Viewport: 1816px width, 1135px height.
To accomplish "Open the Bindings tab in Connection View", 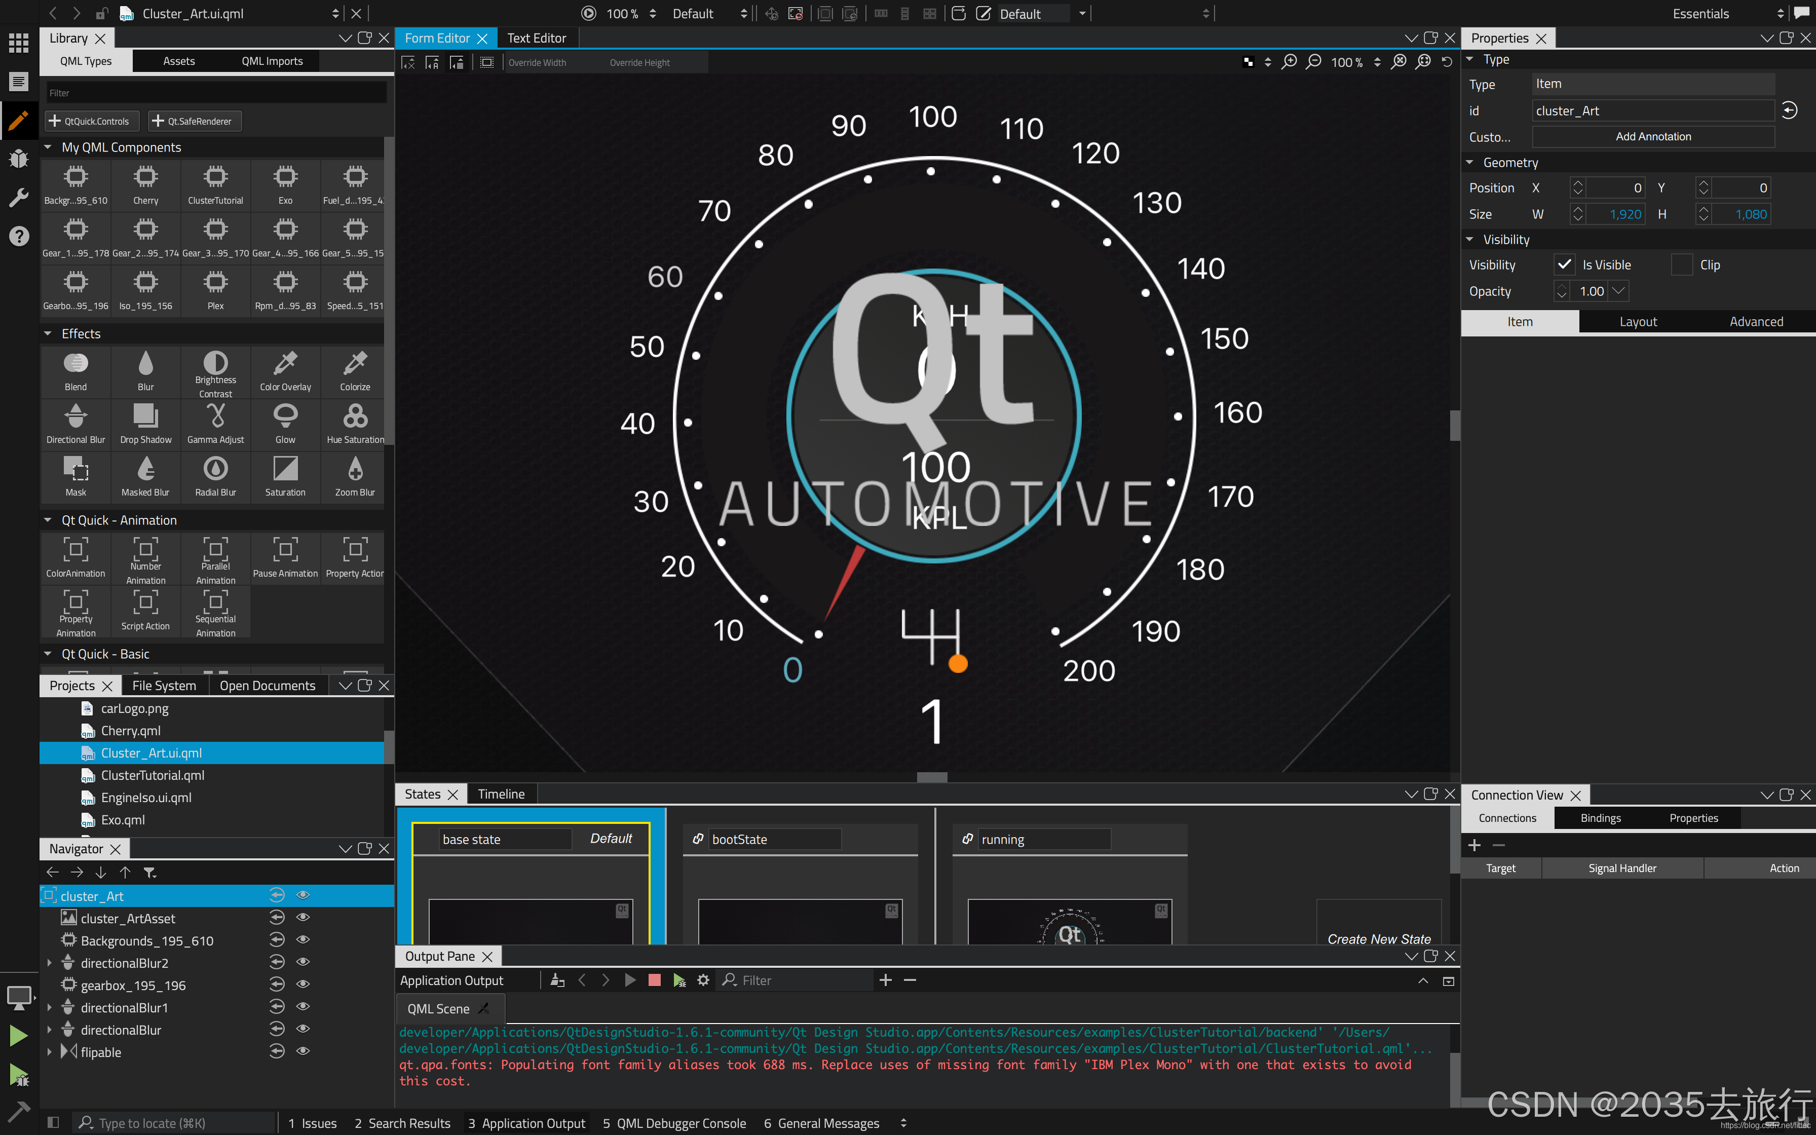I will (1601, 818).
